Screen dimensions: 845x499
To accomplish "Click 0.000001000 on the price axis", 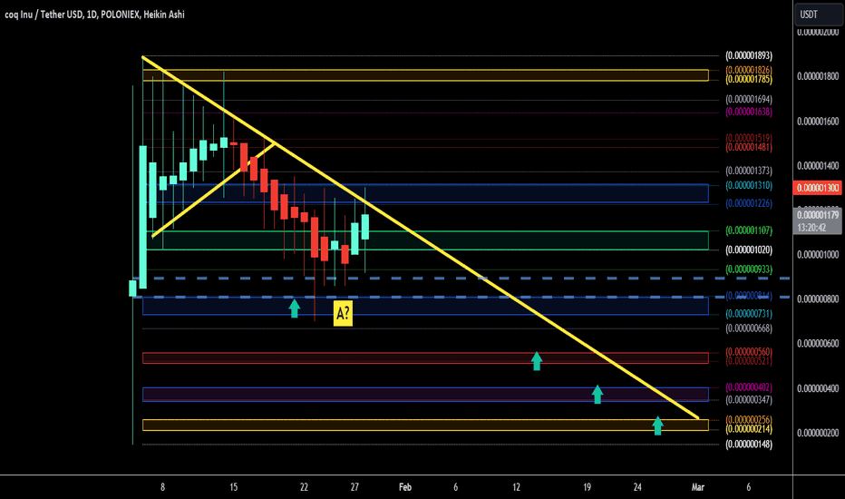I will (818, 255).
